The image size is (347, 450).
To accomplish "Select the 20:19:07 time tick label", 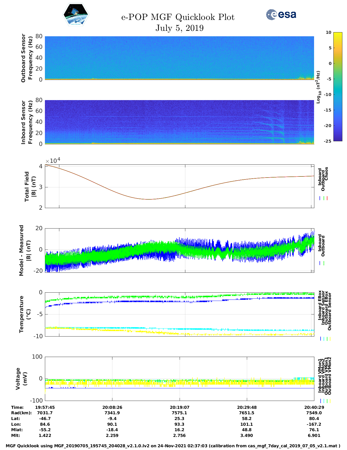I will tap(179, 407).
